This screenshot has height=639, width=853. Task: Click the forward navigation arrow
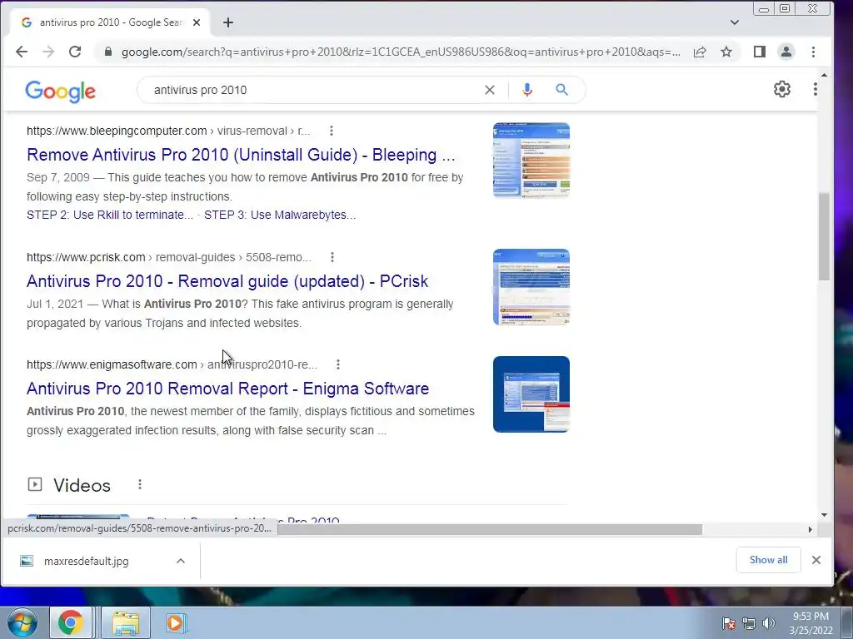(47, 52)
